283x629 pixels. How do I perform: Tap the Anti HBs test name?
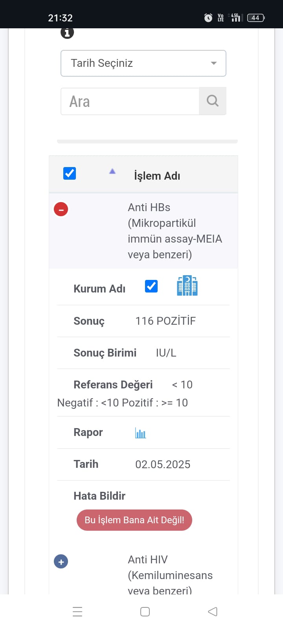tap(175, 231)
